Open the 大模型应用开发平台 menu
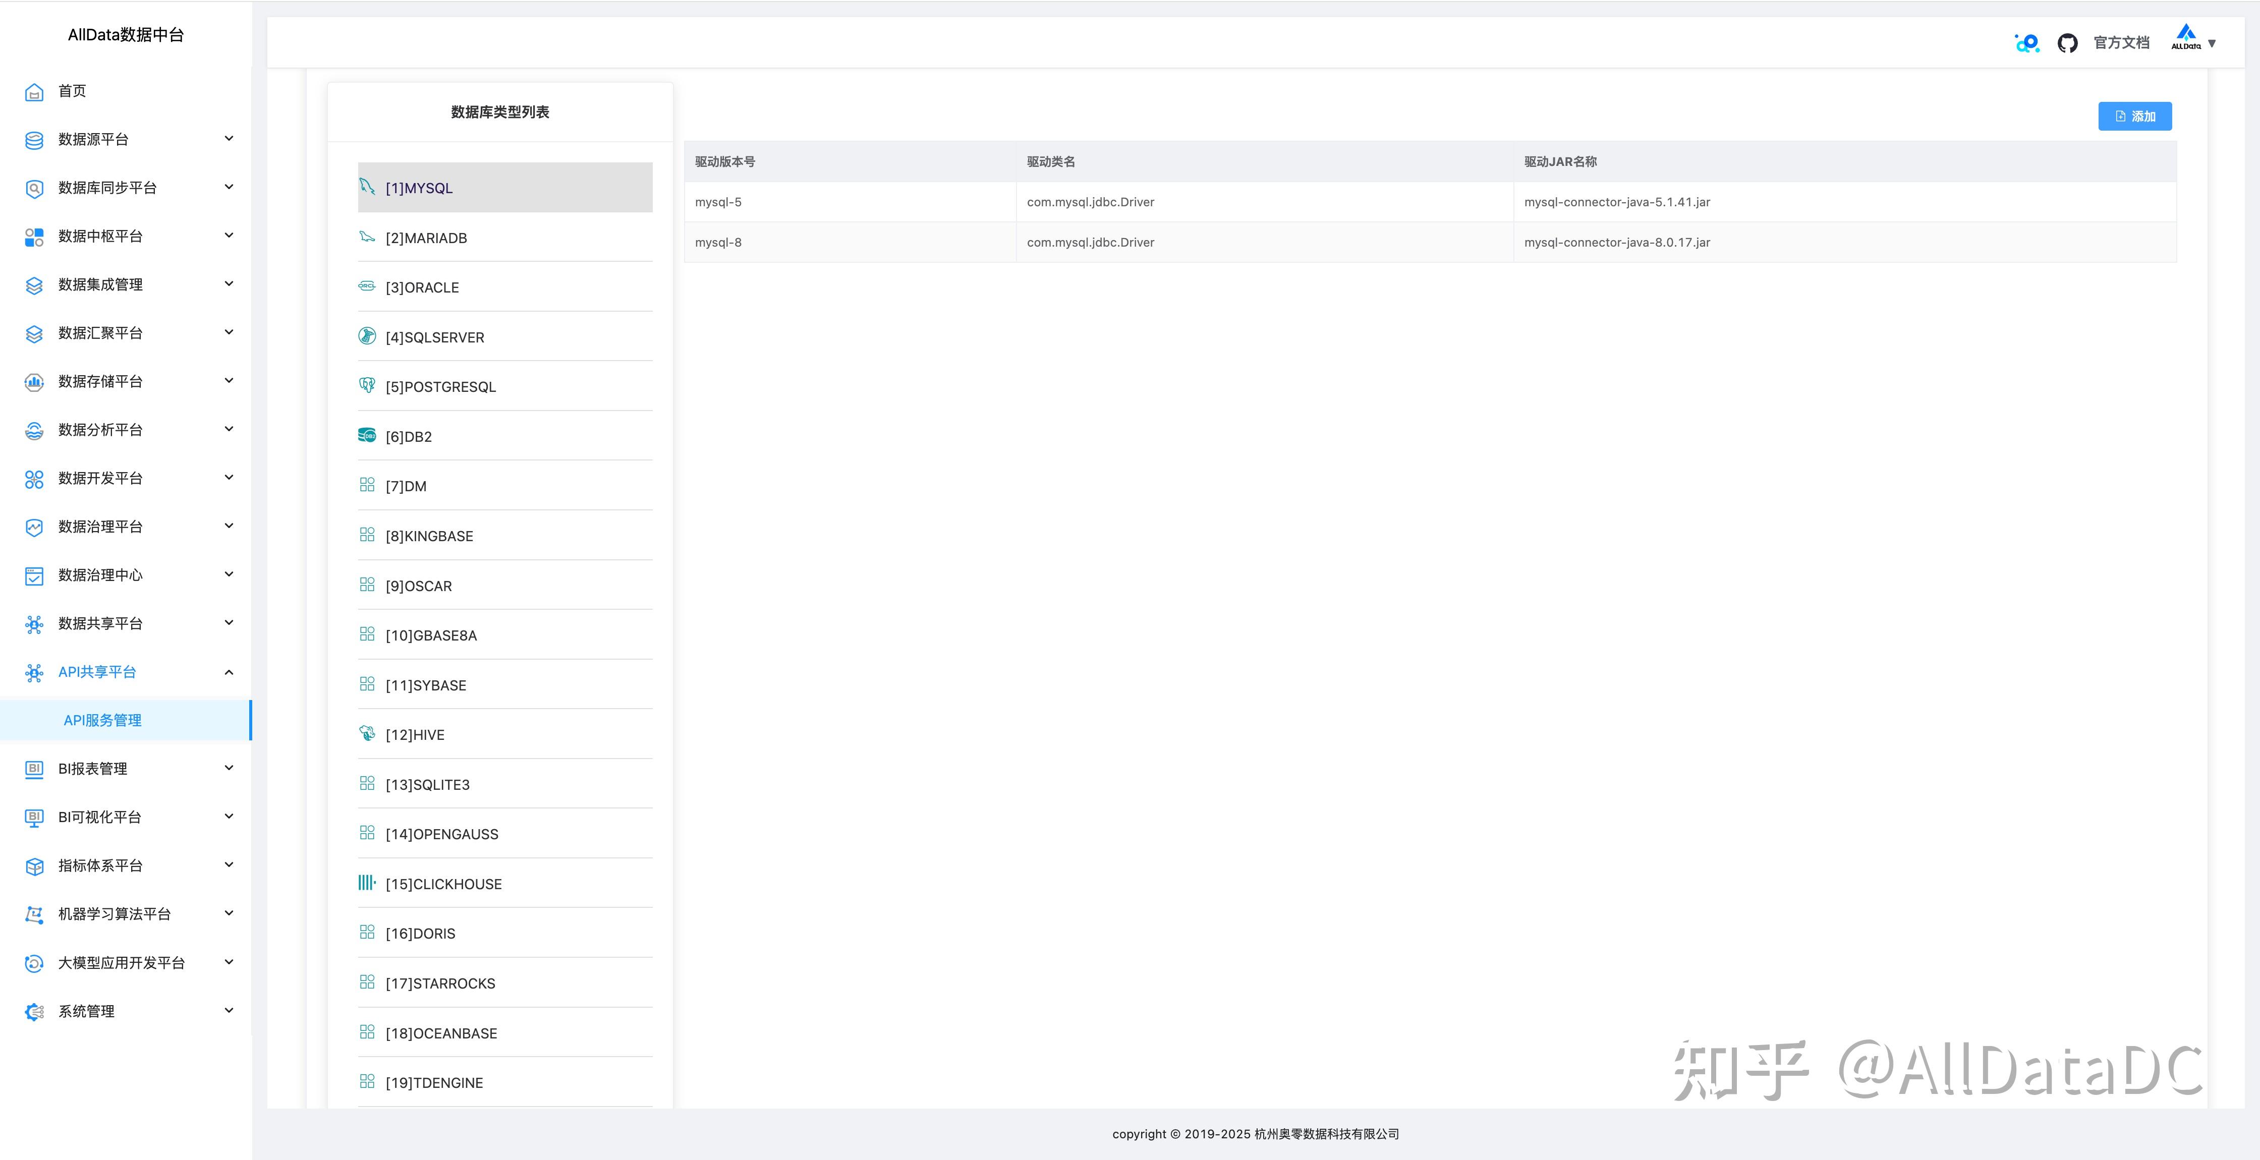Image resolution: width=2260 pixels, height=1160 pixels. (x=126, y=963)
